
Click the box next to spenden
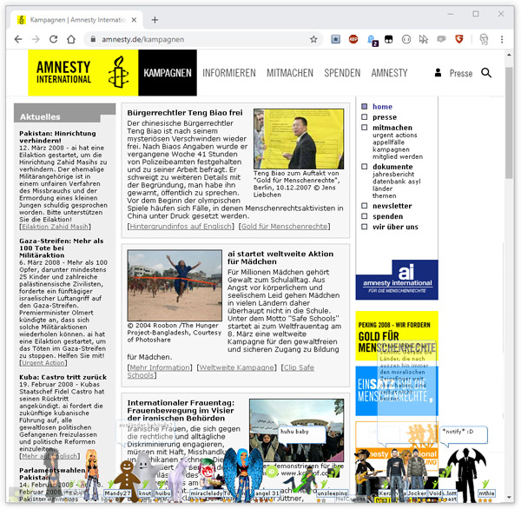point(365,216)
